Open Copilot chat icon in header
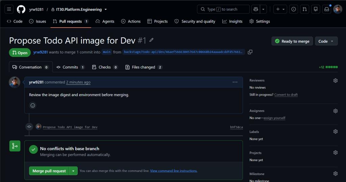346x182 pixels. point(256,9)
